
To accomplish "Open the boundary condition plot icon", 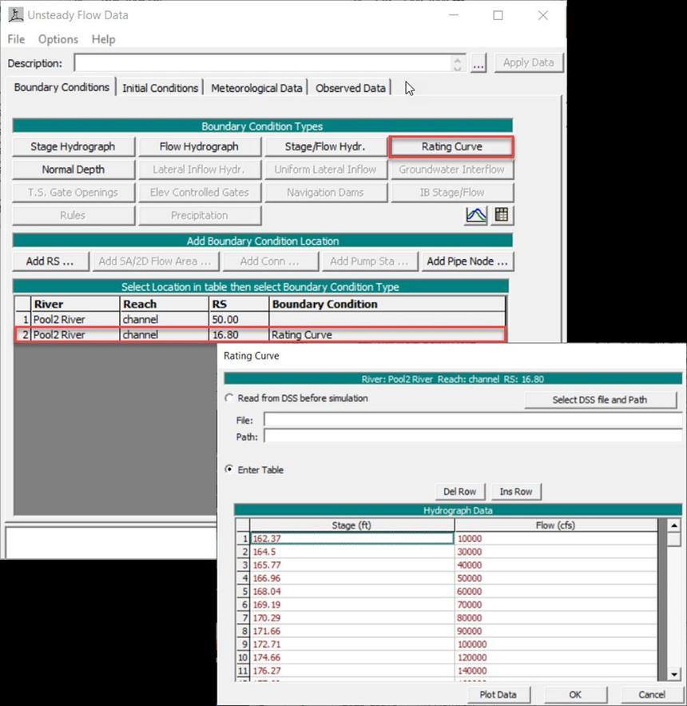I will coord(476,215).
